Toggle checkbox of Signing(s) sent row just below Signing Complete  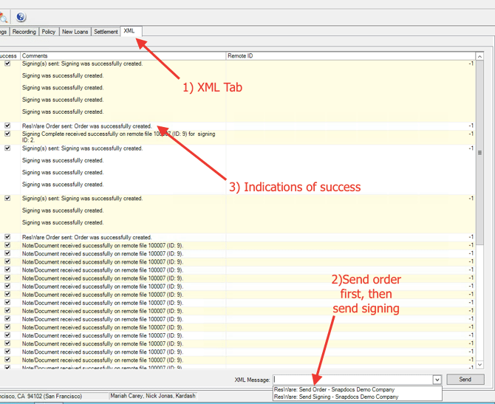click(x=7, y=148)
